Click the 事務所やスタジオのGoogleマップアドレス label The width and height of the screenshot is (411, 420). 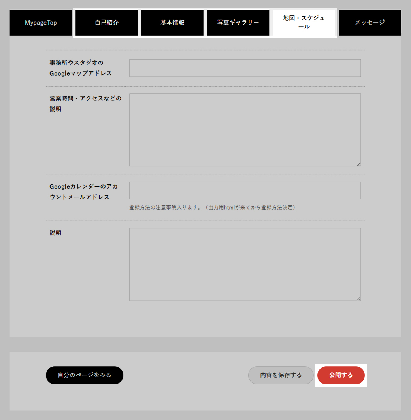click(81, 68)
